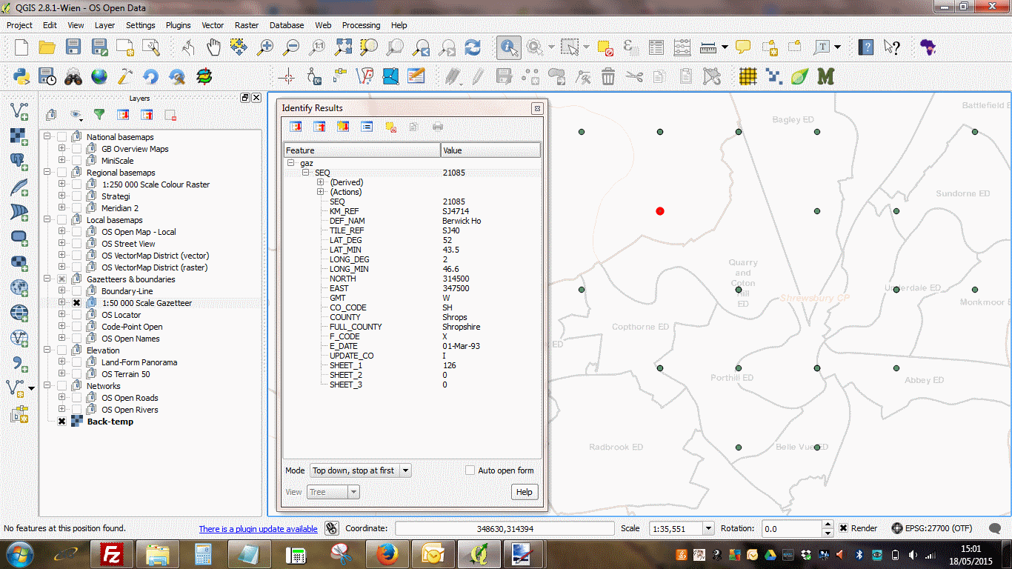Enable the Boundary-Line layer checkbox
This screenshot has width=1012, height=569.
click(x=76, y=291)
